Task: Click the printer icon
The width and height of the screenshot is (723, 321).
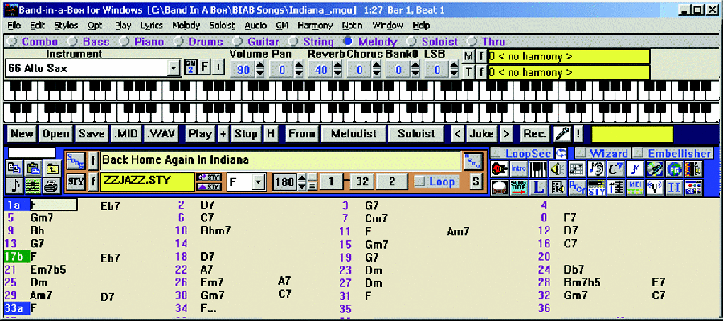Action: (51, 186)
